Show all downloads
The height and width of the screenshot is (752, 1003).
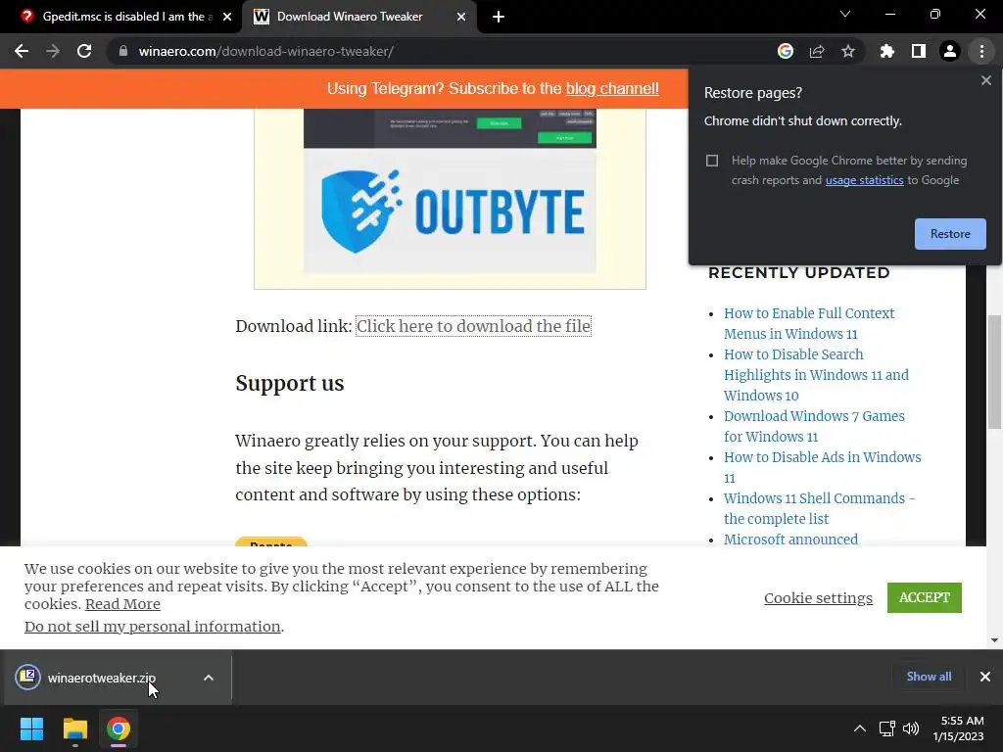(929, 677)
